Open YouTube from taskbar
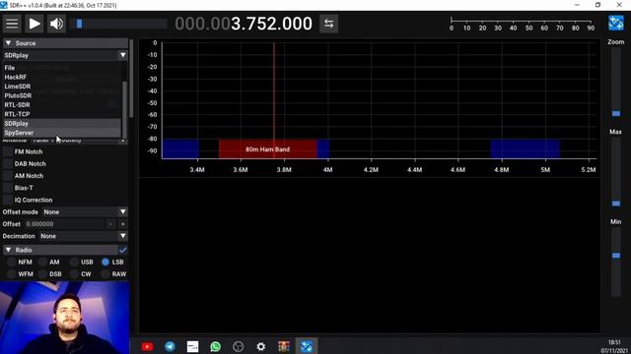 pyautogui.click(x=147, y=346)
